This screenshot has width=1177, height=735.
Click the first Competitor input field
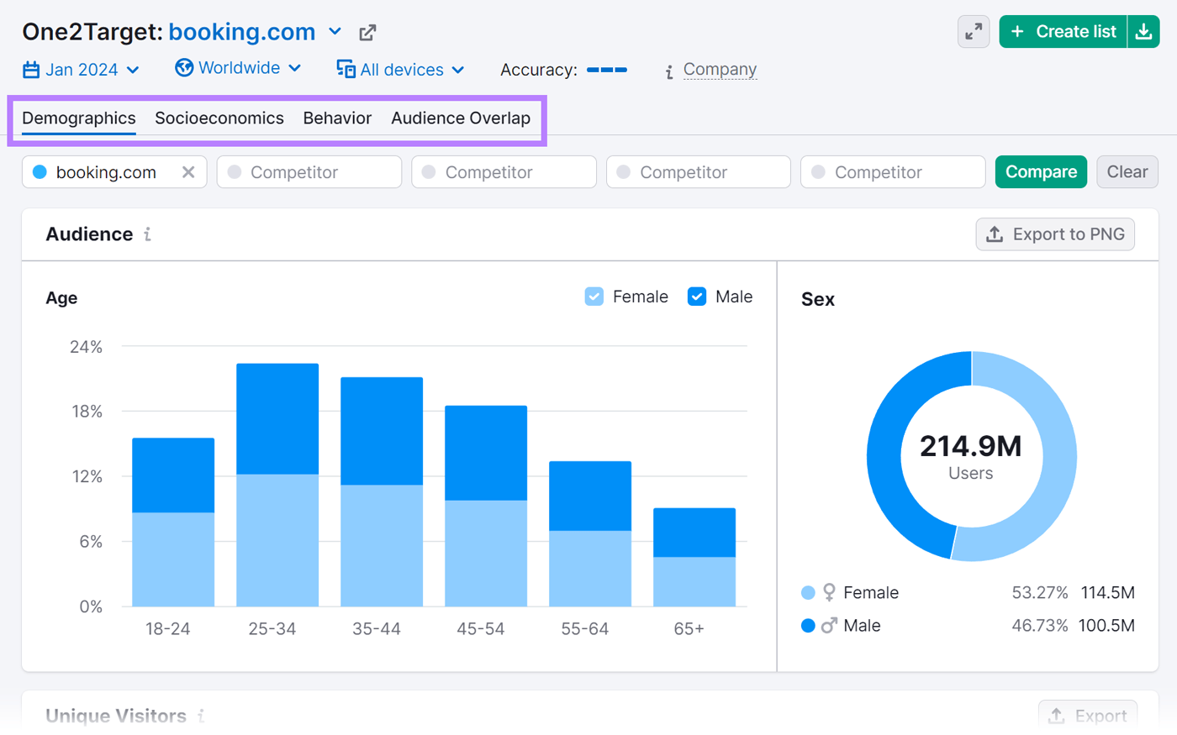coord(309,172)
